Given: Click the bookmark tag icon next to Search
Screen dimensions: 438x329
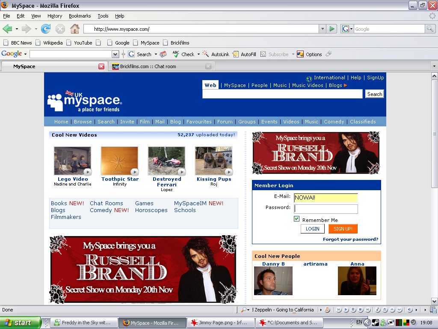Looking at the screenshot, I should (x=163, y=54).
